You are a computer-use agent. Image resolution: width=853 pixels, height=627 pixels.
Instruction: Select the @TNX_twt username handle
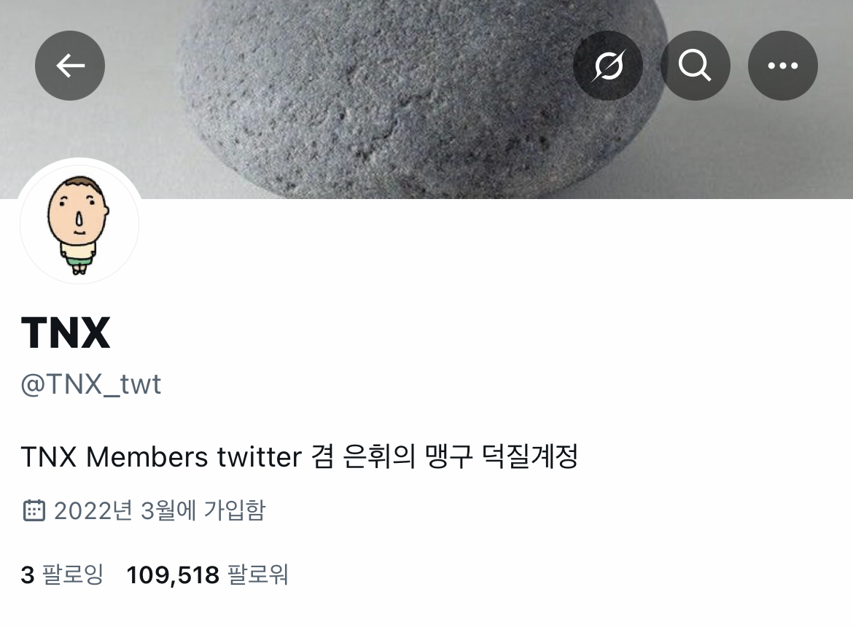pos(91,384)
